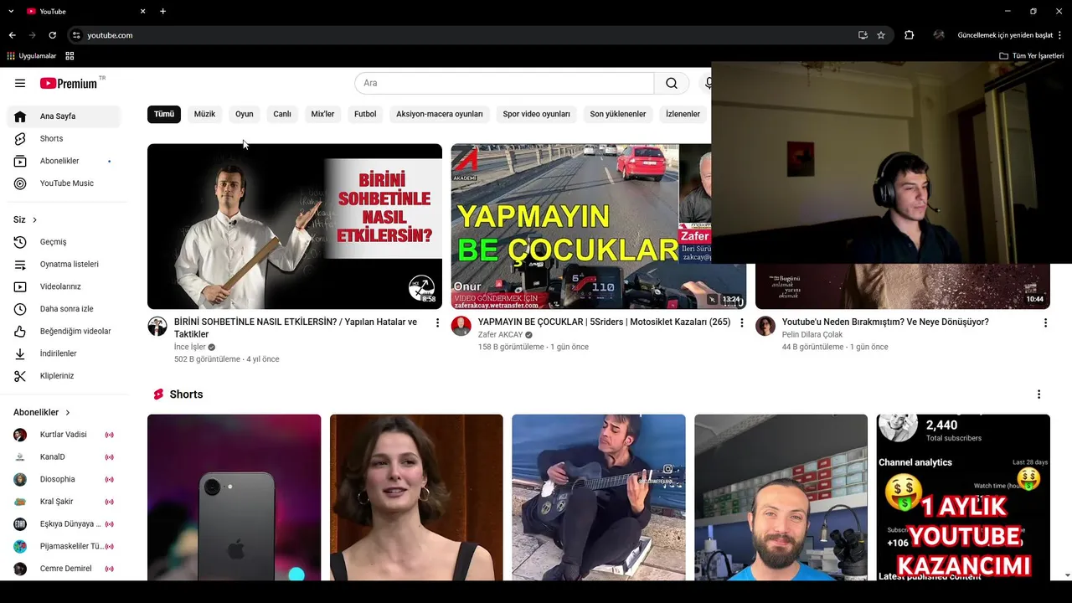This screenshot has height=603, width=1072.
Task: Select Son yüklenenler chip
Action: (x=618, y=114)
